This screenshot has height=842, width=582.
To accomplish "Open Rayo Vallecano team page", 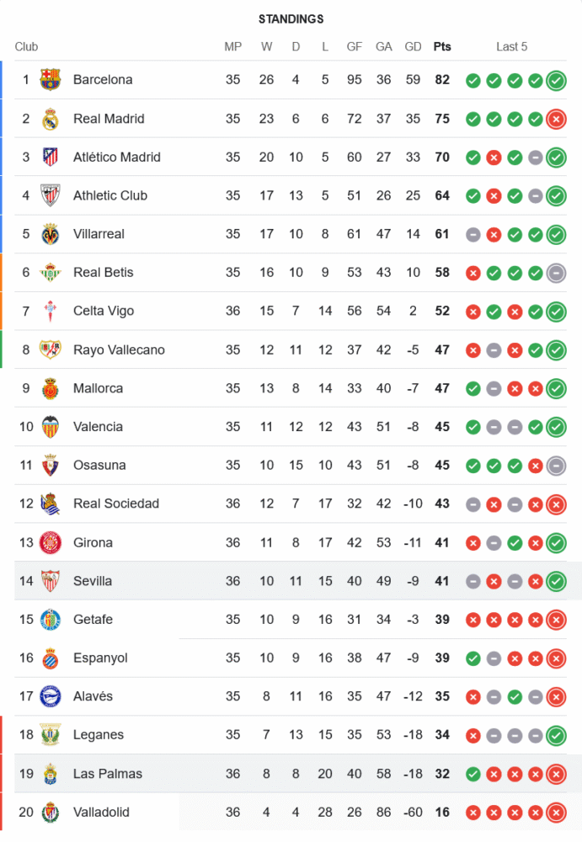I will pos(119,349).
